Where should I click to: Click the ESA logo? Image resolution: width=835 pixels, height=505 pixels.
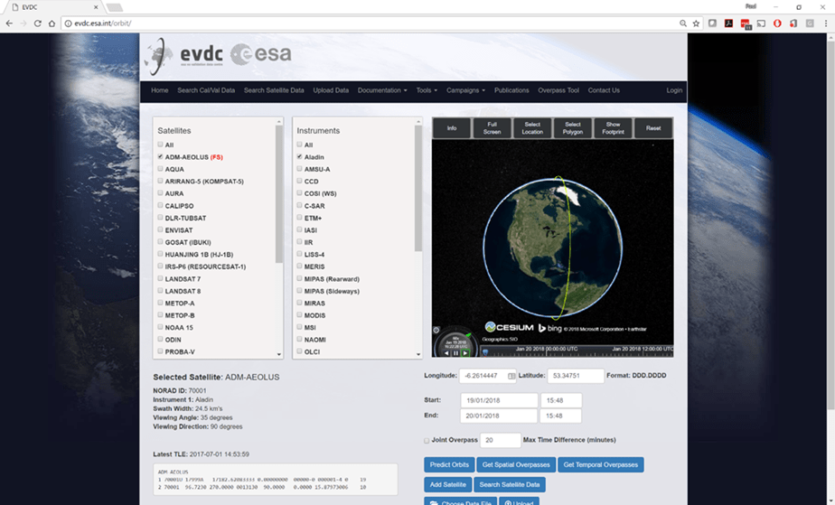pos(261,54)
